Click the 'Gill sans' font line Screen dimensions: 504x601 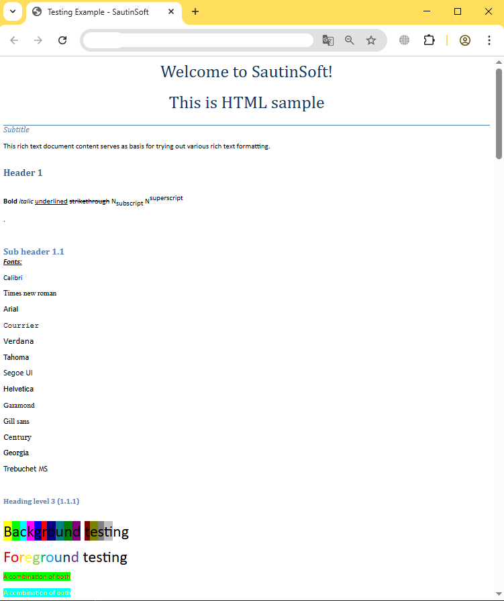pos(17,421)
